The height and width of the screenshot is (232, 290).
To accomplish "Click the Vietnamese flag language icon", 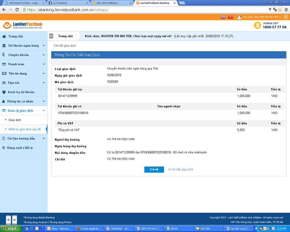I will (x=230, y=17).
